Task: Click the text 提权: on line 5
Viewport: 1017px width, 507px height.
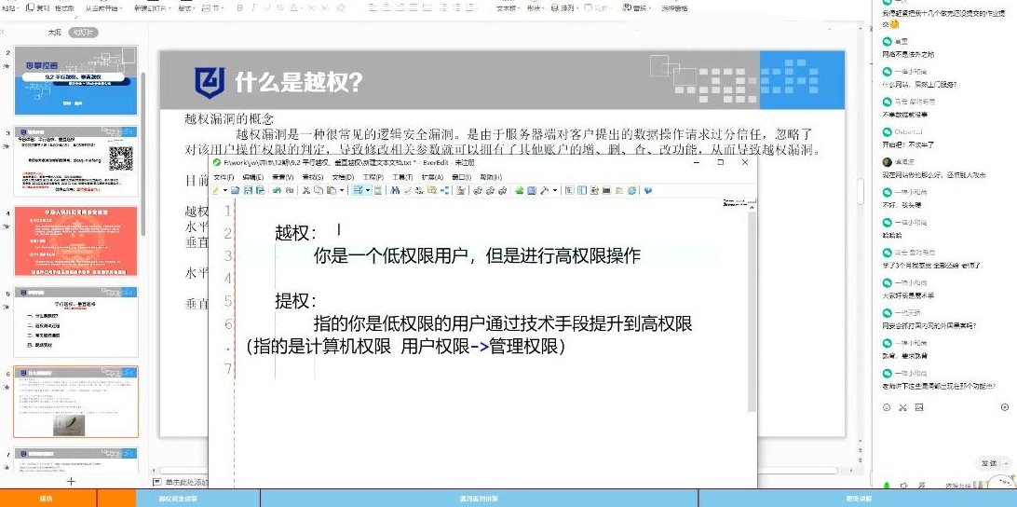Action: 296,301
